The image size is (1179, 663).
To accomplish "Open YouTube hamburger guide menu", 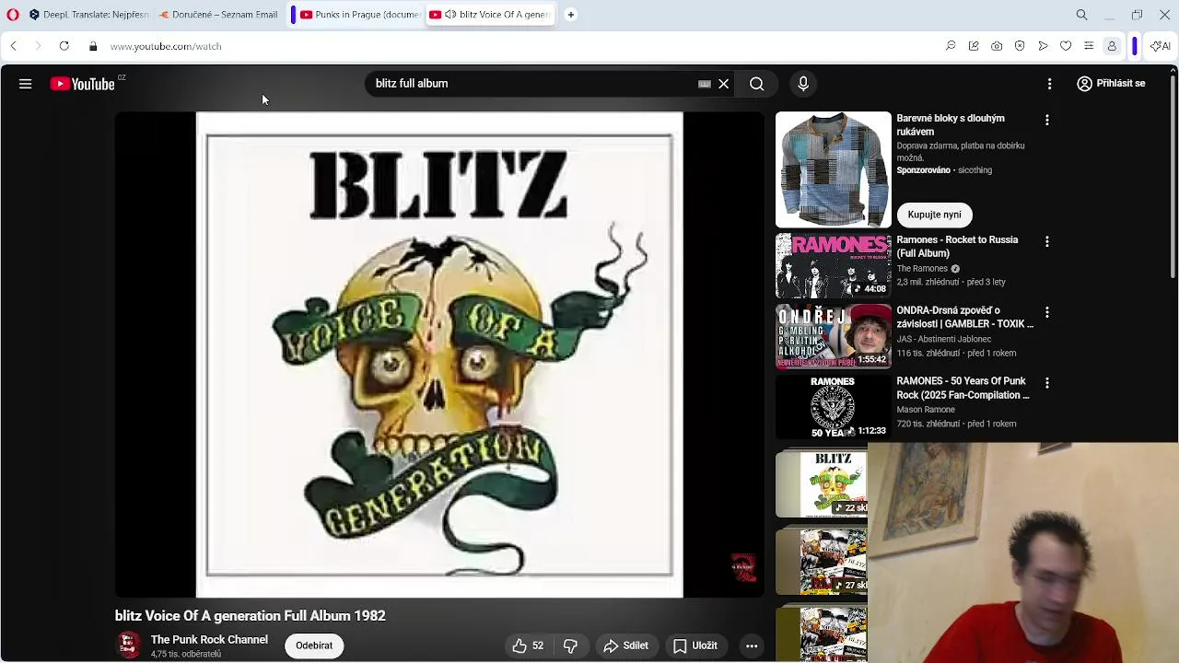I will click(25, 84).
